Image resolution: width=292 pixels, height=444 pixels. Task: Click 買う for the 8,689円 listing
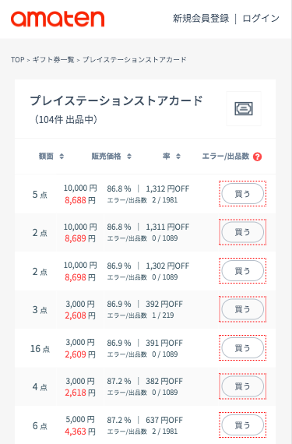point(242,232)
